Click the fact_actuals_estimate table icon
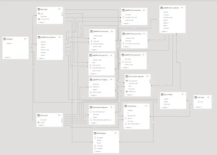 tap(127, 76)
